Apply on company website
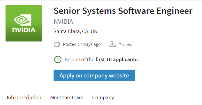The width and height of the screenshot is (202, 105). 94,75
